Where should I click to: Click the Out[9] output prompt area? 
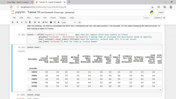[22, 51]
